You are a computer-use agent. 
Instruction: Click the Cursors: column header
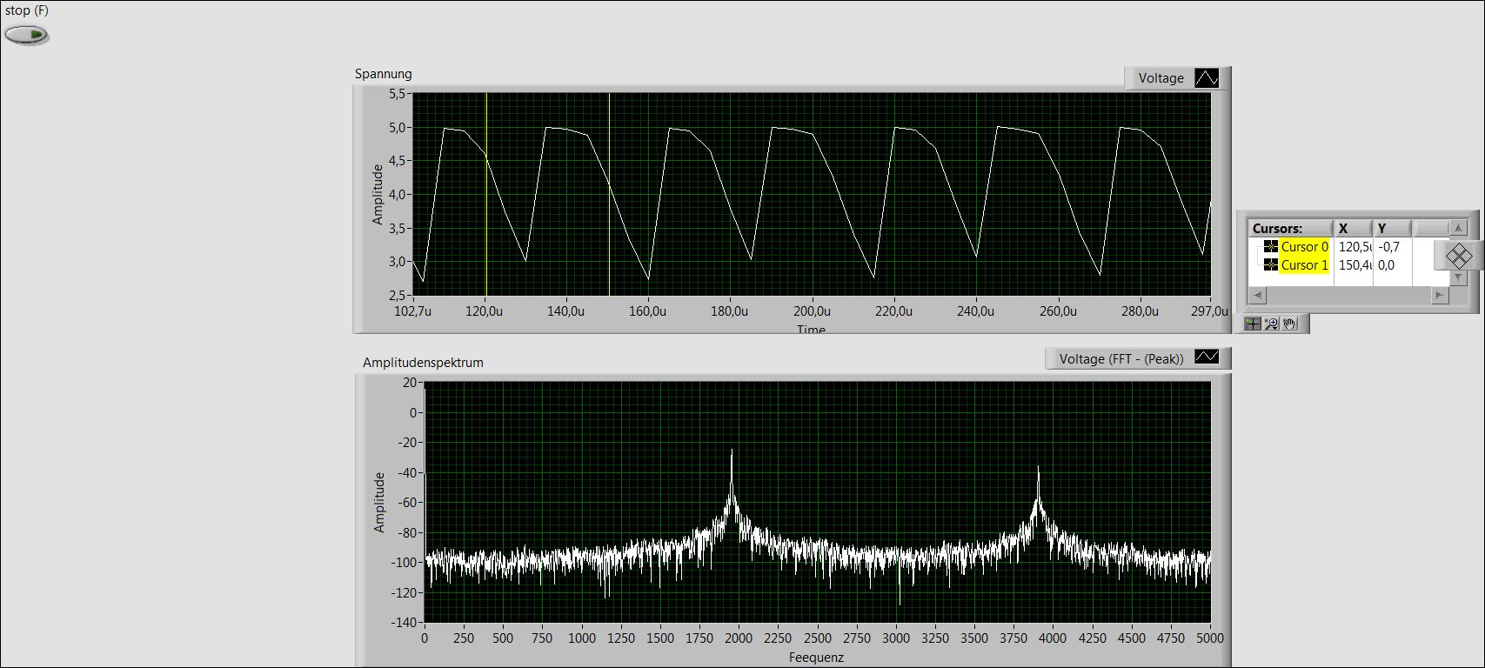pos(1291,229)
